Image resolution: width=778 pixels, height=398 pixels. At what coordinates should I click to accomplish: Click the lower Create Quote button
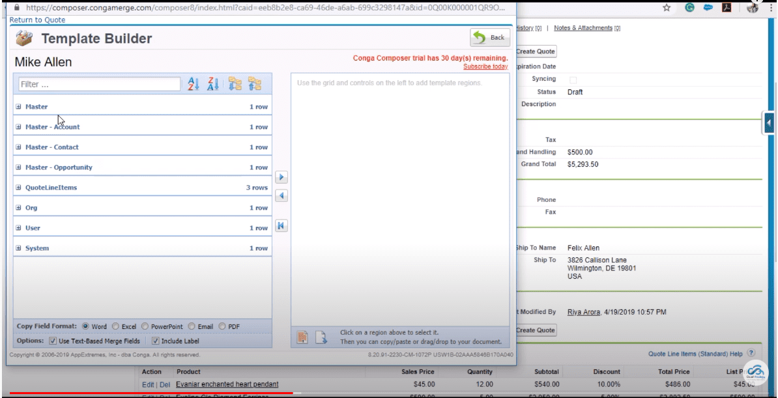pos(536,330)
